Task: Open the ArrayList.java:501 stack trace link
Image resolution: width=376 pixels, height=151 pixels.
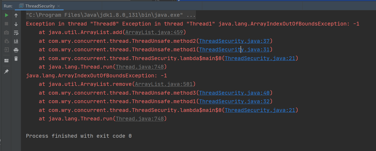Action: click(164, 84)
